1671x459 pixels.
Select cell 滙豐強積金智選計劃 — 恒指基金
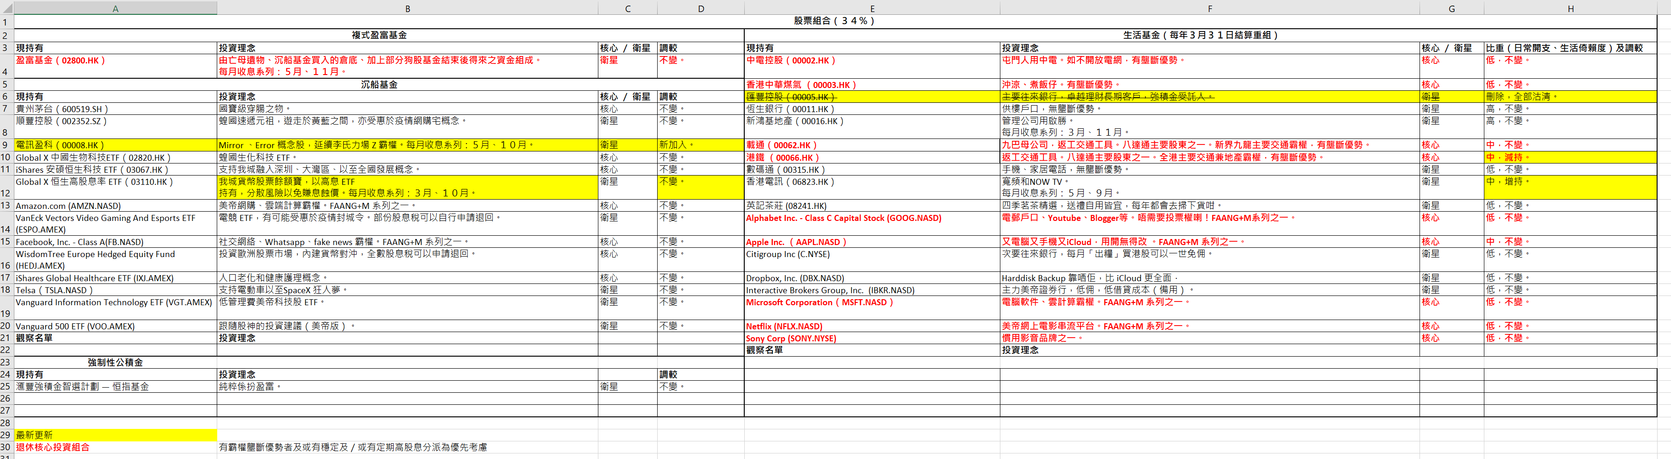[x=115, y=387]
